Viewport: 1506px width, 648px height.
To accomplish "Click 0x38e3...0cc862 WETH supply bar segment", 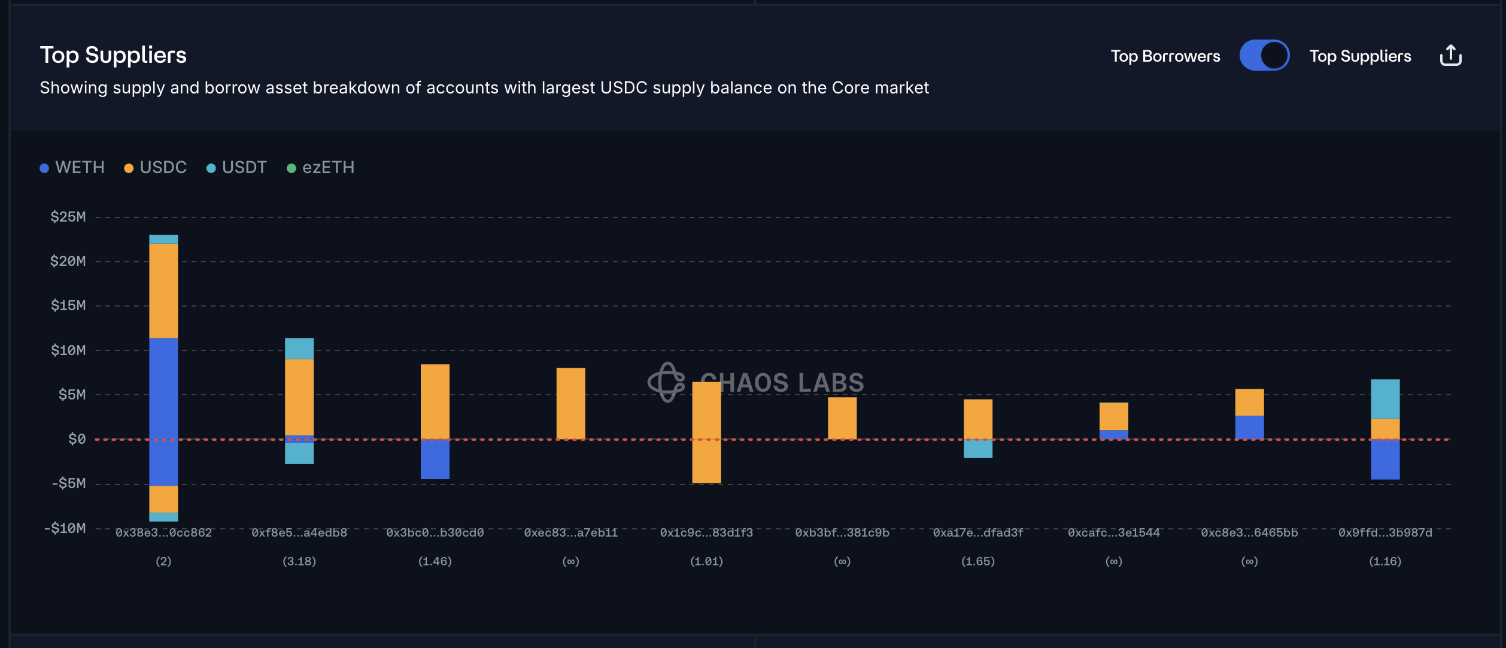I will tap(163, 388).
